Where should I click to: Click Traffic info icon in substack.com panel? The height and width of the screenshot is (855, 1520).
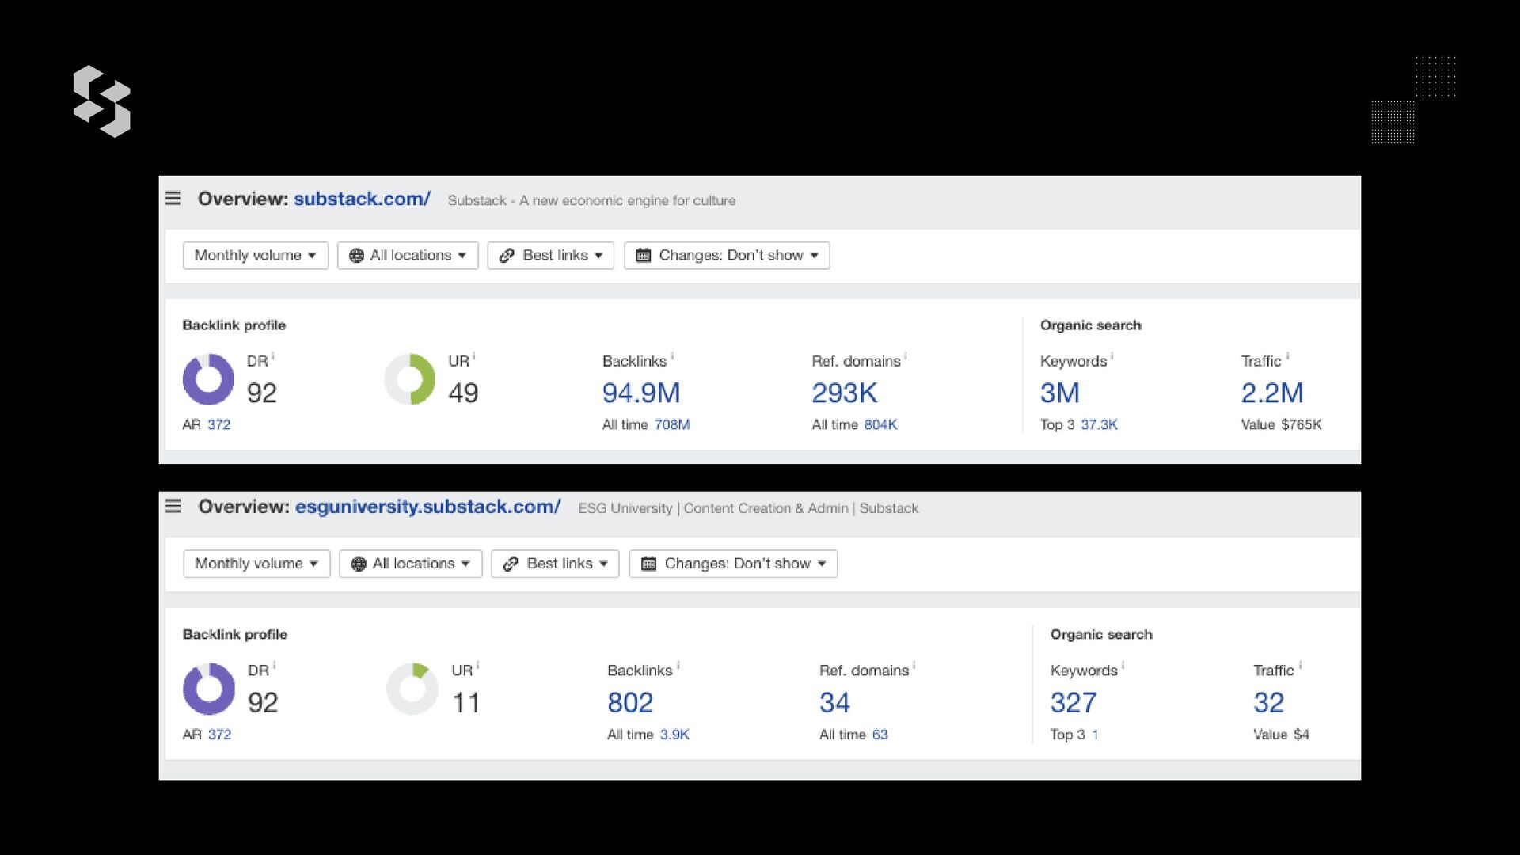coord(1287,356)
